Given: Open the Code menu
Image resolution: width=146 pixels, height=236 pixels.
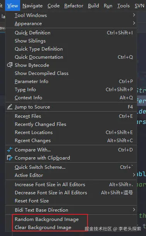Looking at the screenshot, I should click(53, 6).
